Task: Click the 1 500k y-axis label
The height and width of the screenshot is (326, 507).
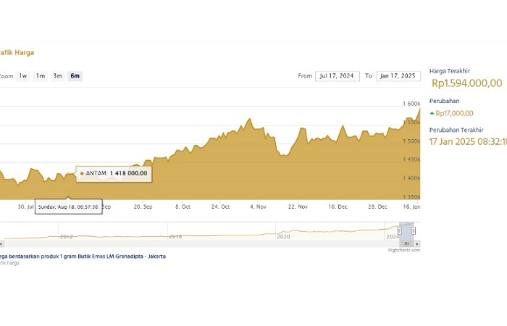Action: (411, 141)
